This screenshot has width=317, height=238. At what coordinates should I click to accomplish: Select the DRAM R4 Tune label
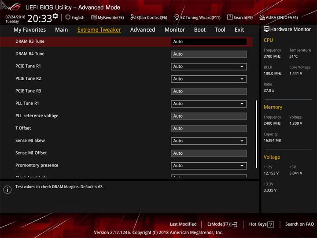click(x=30, y=54)
